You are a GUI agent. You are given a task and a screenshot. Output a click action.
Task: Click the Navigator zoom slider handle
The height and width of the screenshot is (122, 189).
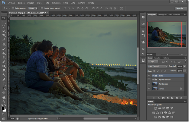168,55
